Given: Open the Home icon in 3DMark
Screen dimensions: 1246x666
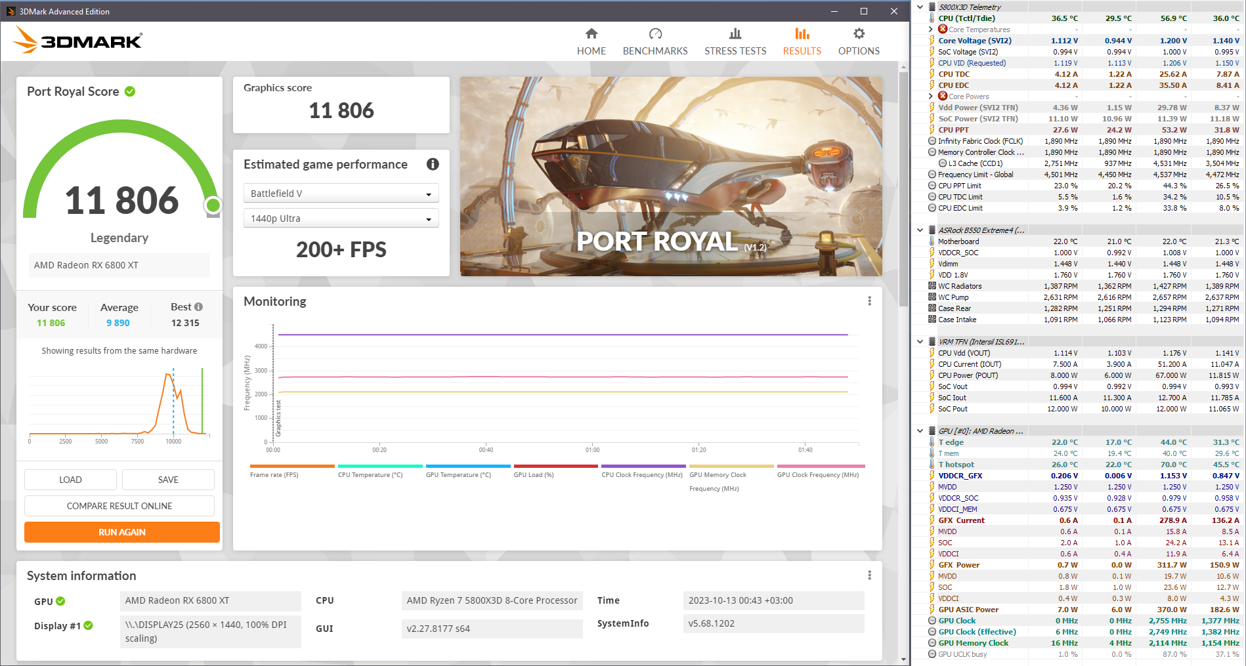Looking at the screenshot, I should [x=591, y=33].
